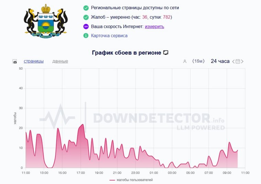Go to next period with right arrow
Screen dimensions: 261x184
242,61
